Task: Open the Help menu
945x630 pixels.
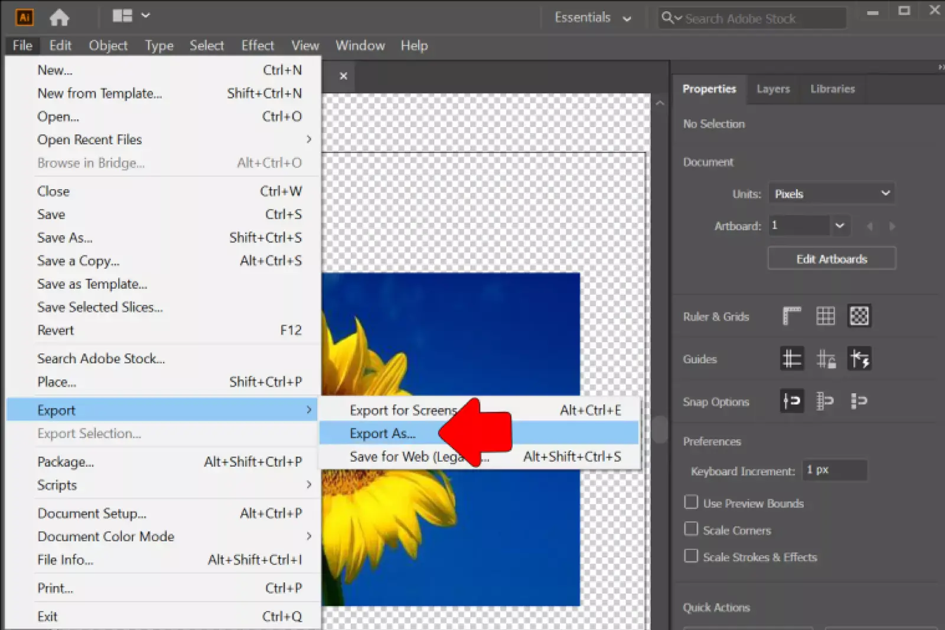Action: click(x=414, y=46)
